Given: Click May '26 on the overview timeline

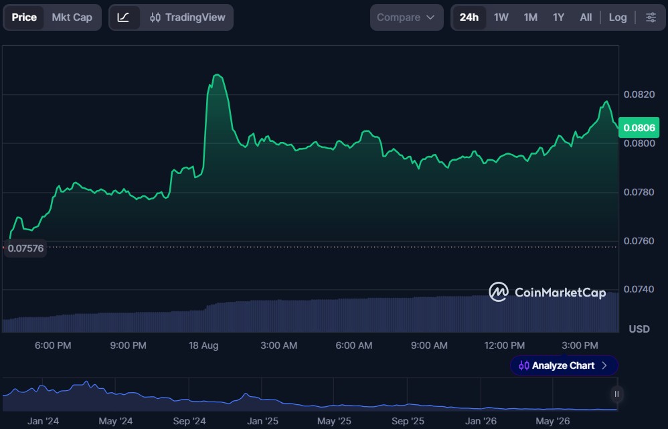Looking at the screenshot, I should click(x=553, y=422).
